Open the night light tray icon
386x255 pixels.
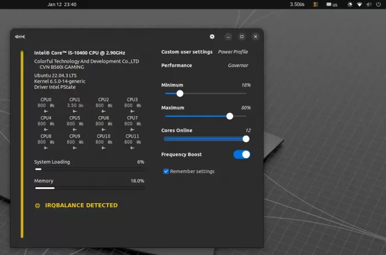pyautogui.click(x=350, y=4)
